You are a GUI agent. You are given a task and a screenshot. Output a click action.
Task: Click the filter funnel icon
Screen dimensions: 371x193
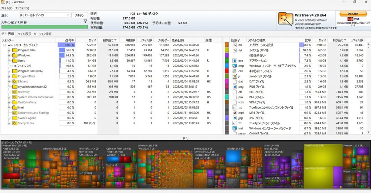85,21
